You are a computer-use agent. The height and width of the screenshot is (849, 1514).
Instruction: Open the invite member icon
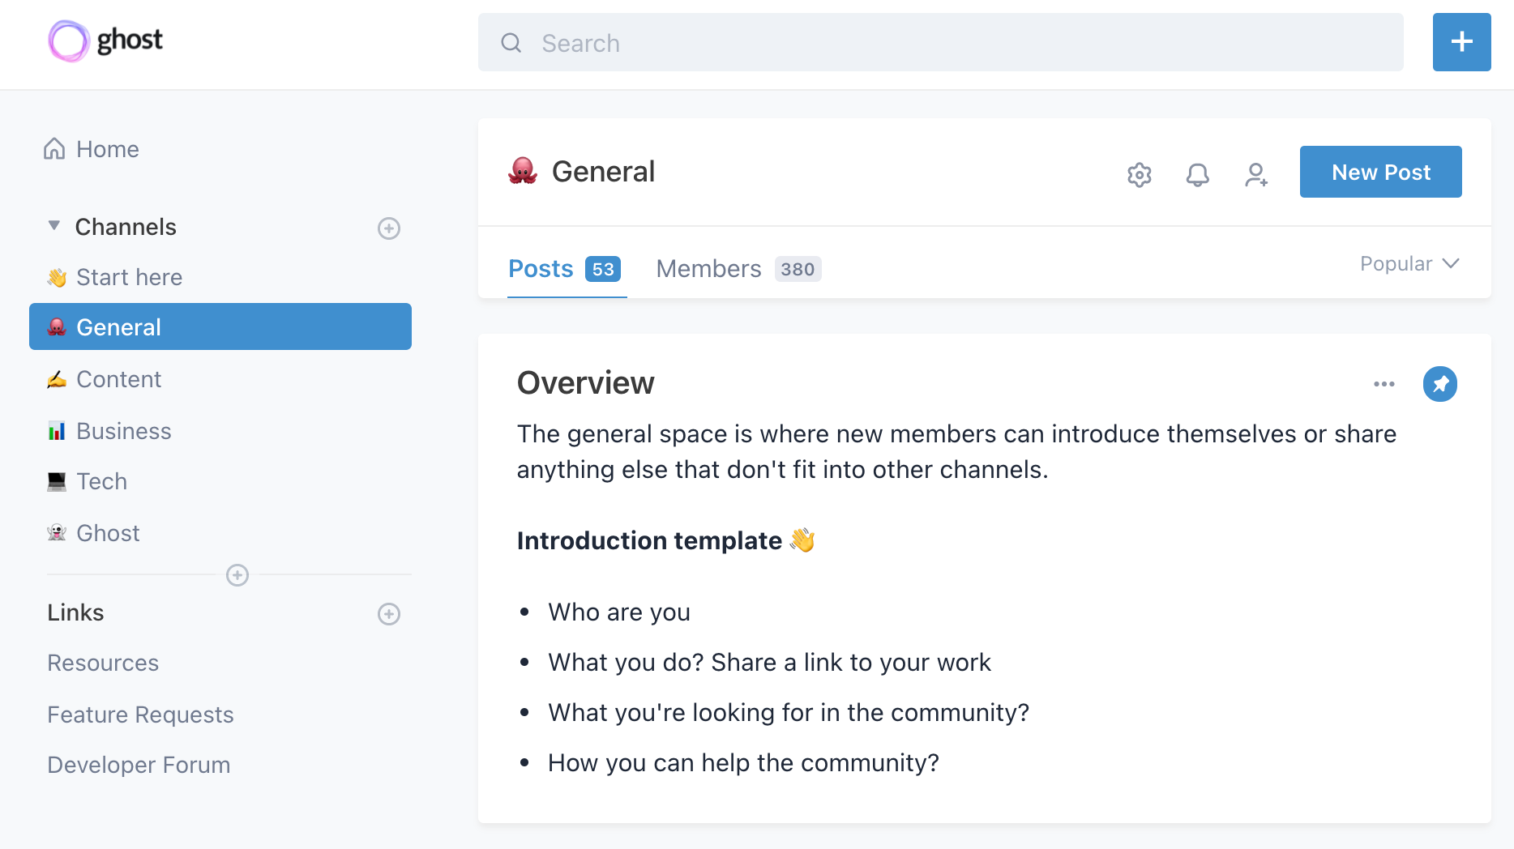pos(1256,174)
